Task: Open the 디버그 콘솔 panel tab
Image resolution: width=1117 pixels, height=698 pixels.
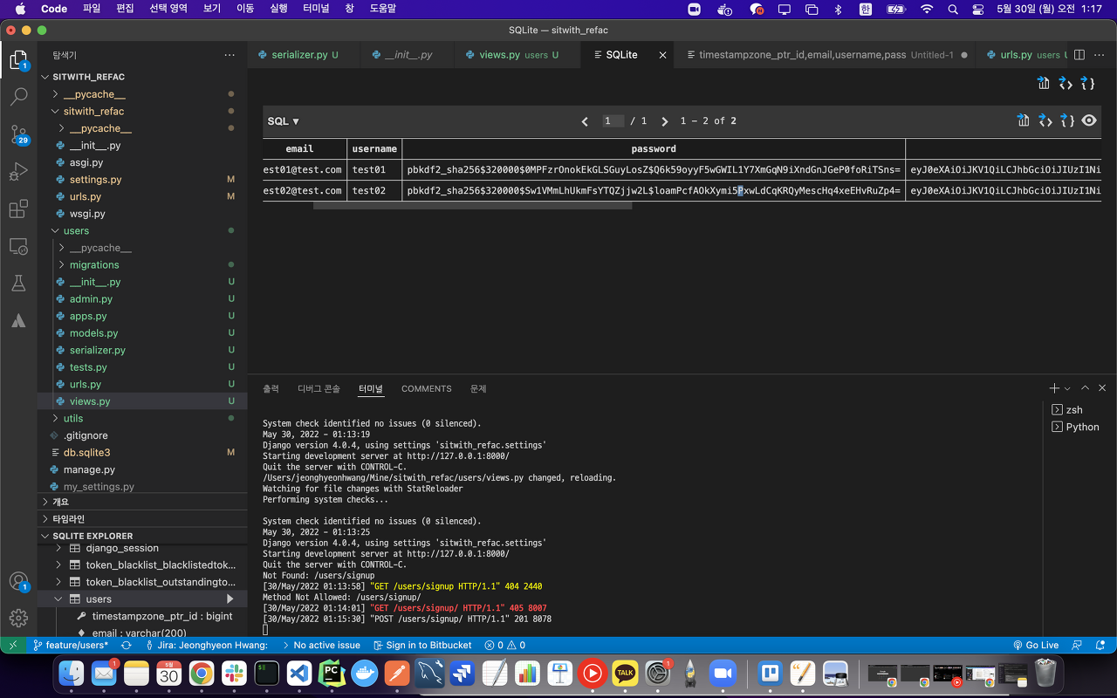Action: click(319, 388)
